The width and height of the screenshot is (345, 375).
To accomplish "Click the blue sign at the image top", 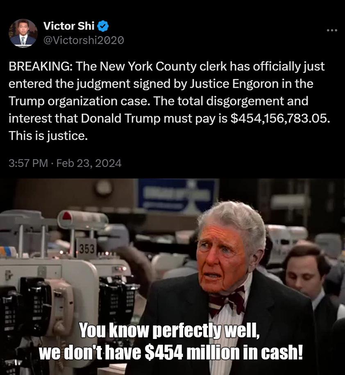I will click(x=178, y=196).
